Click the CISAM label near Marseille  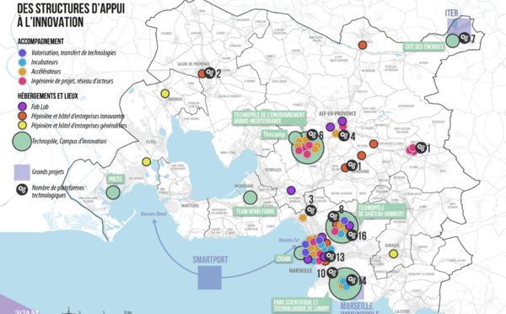pos(283,259)
